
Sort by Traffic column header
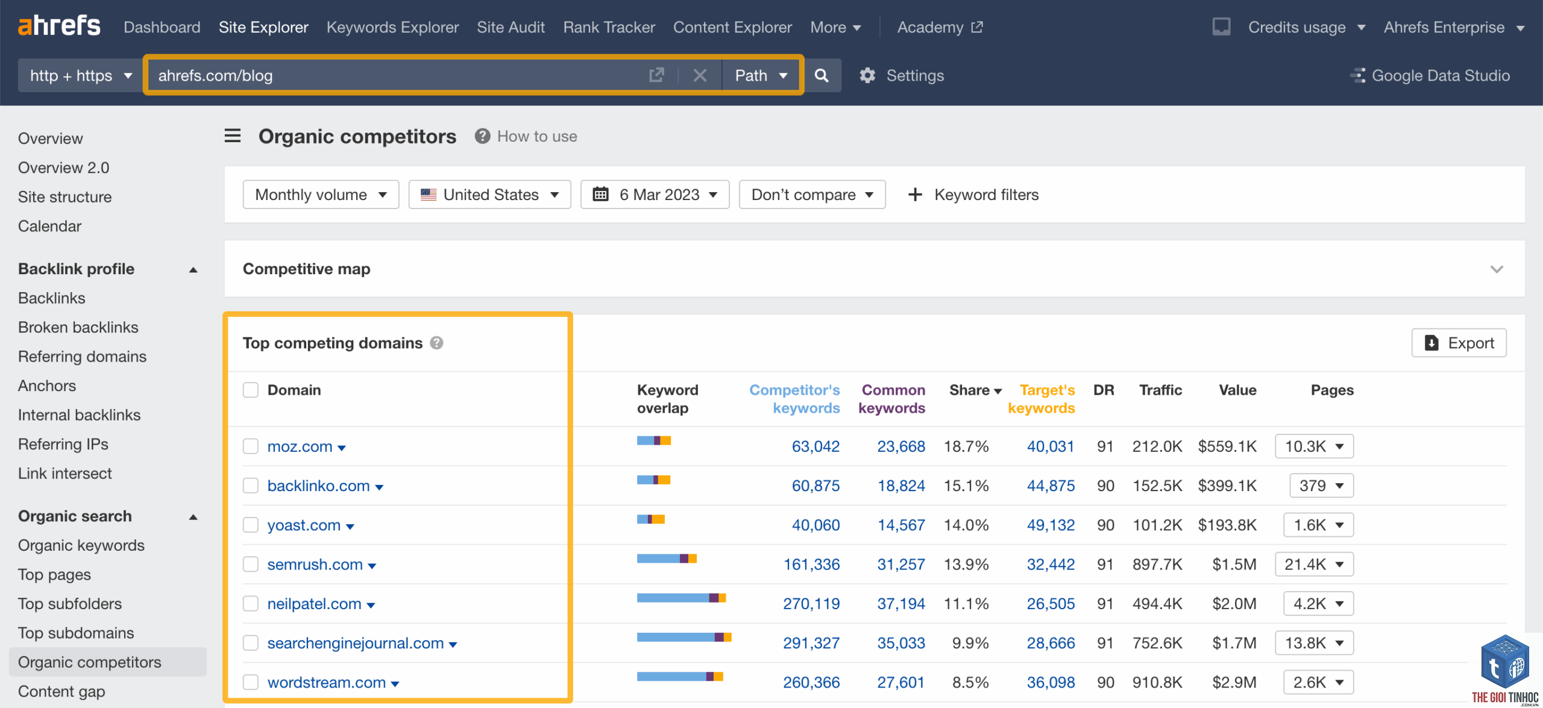click(x=1160, y=390)
